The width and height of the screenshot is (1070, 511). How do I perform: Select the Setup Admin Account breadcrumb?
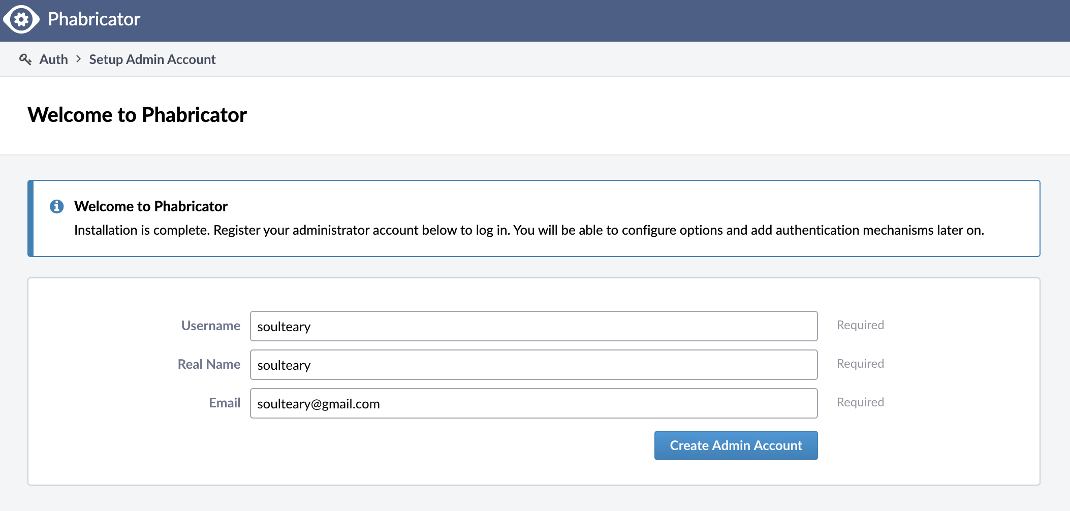152,59
